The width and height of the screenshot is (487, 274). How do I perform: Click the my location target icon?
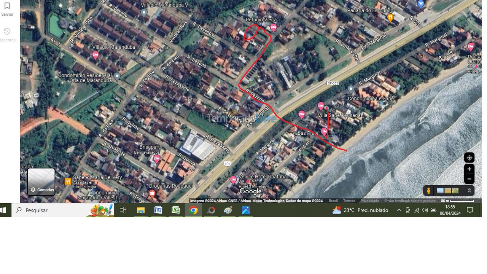tap(469, 158)
